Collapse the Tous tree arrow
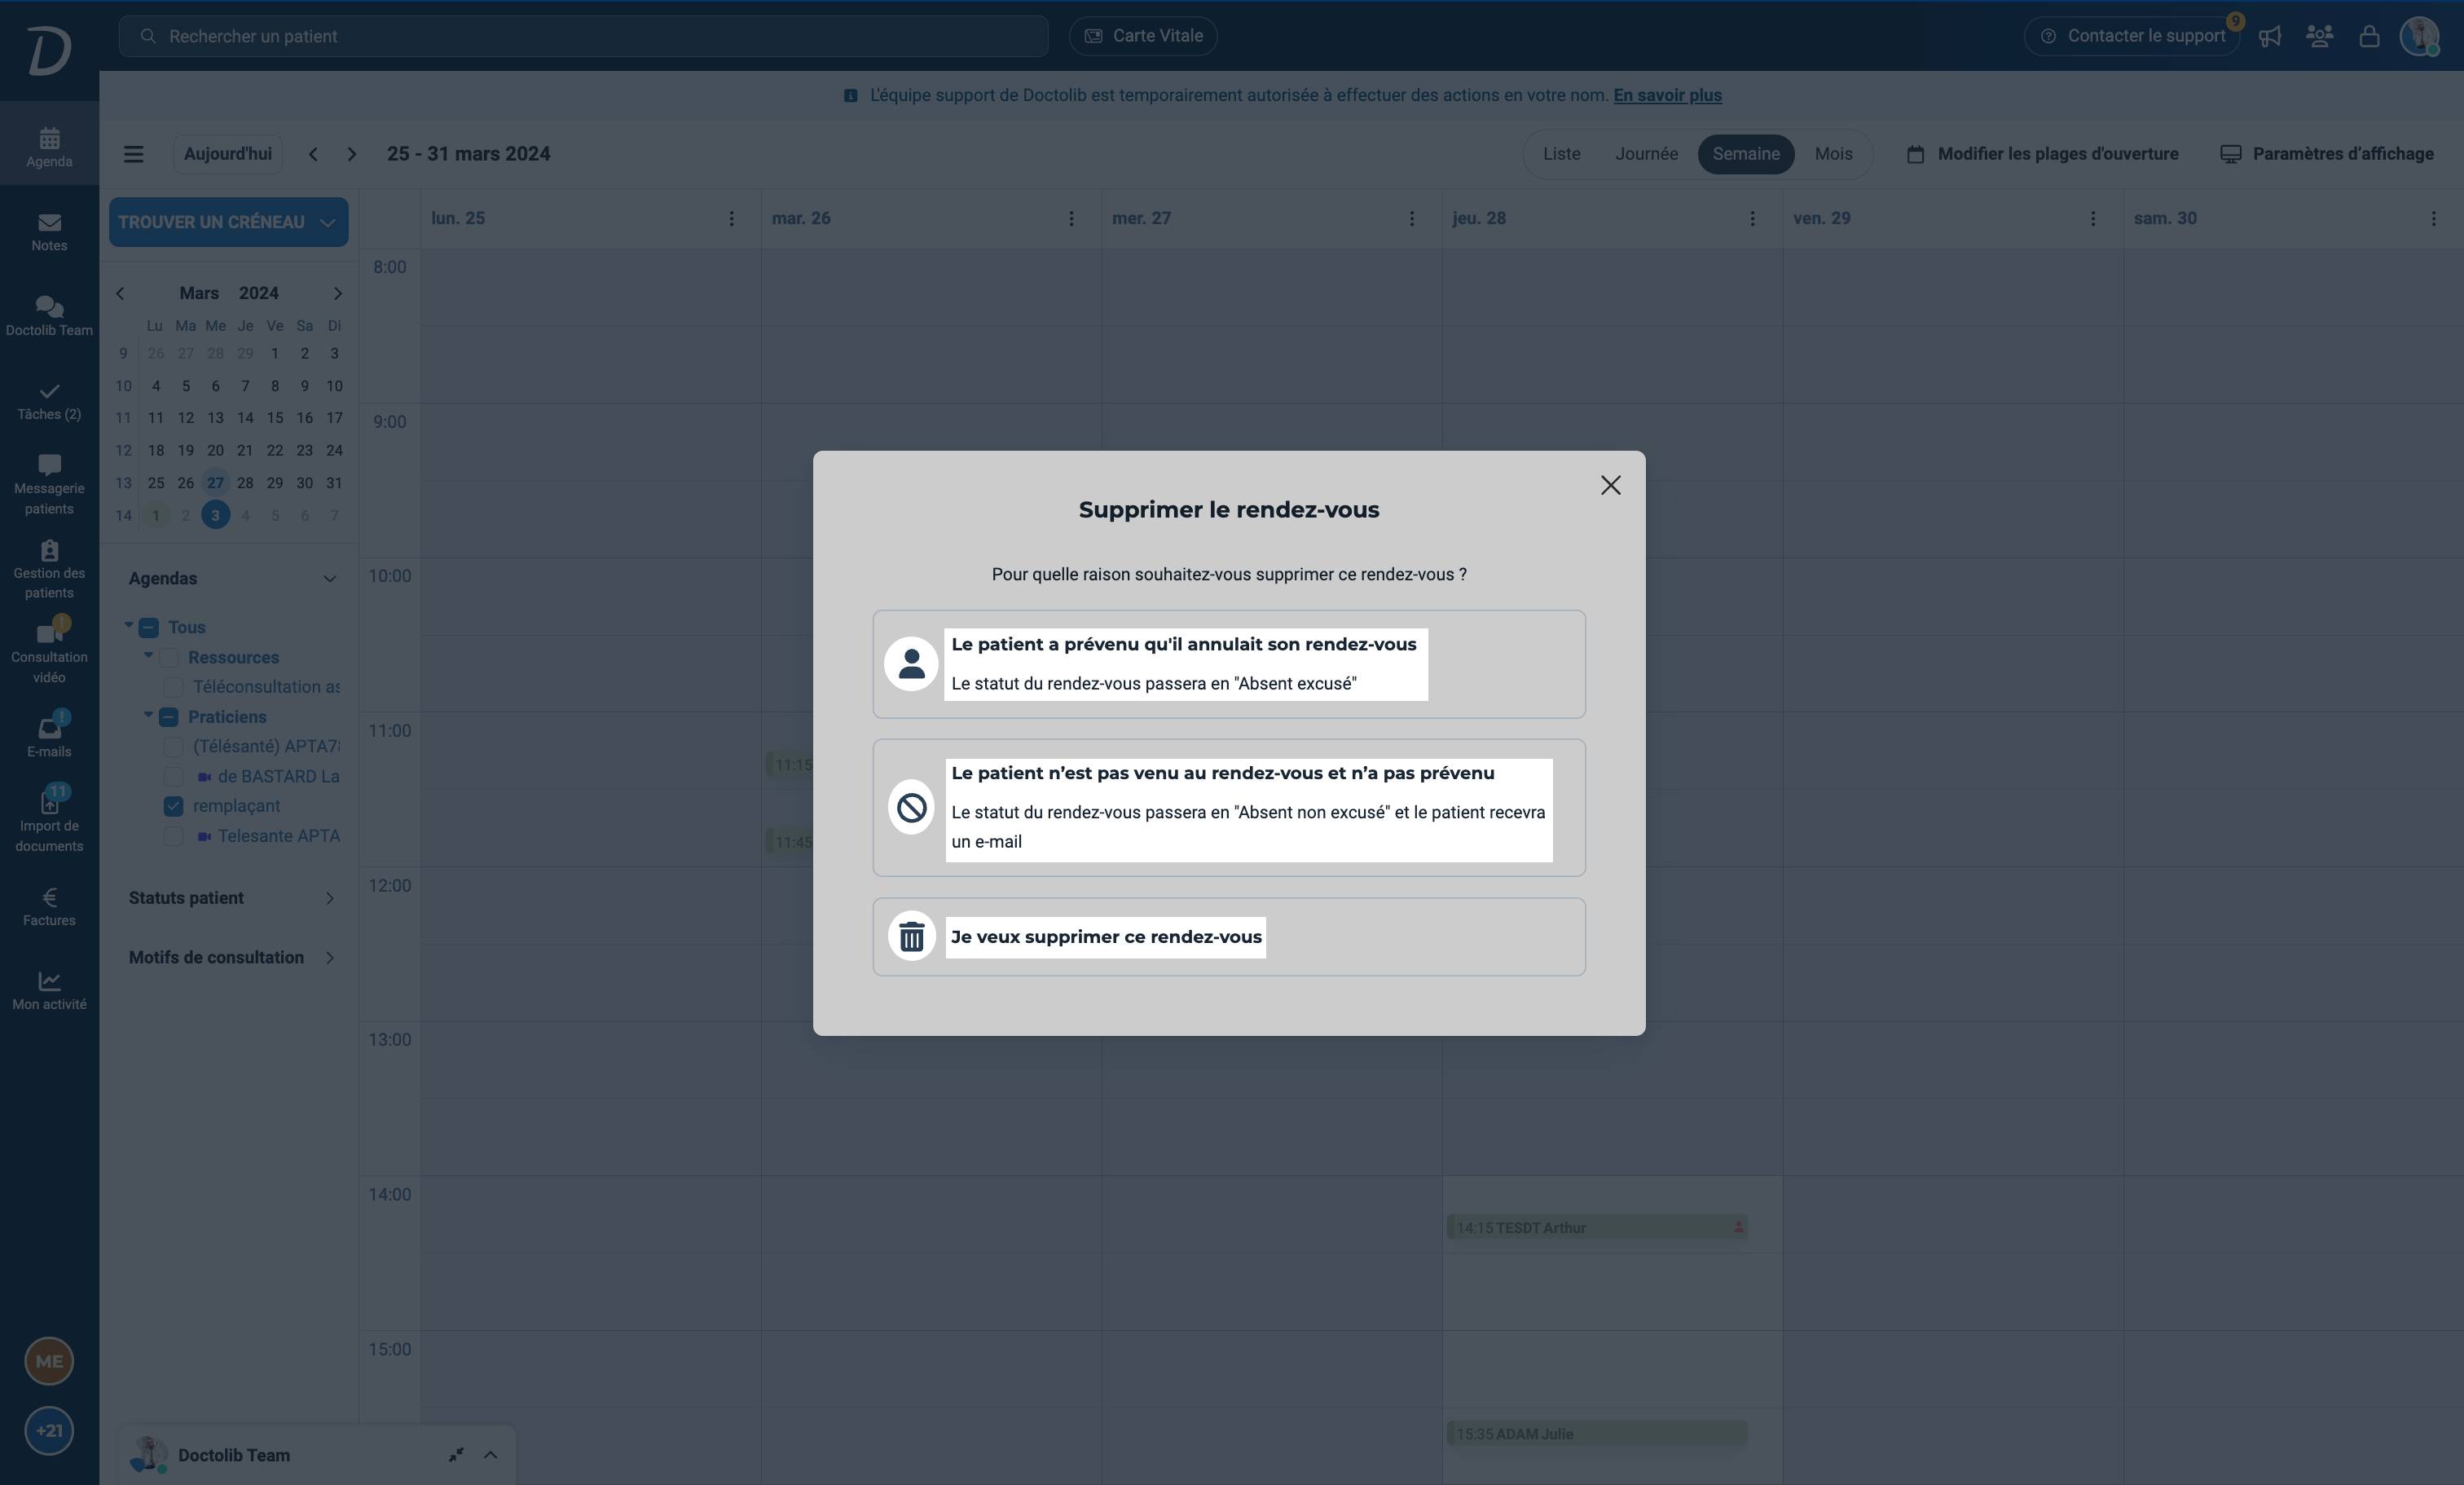 click(x=129, y=626)
